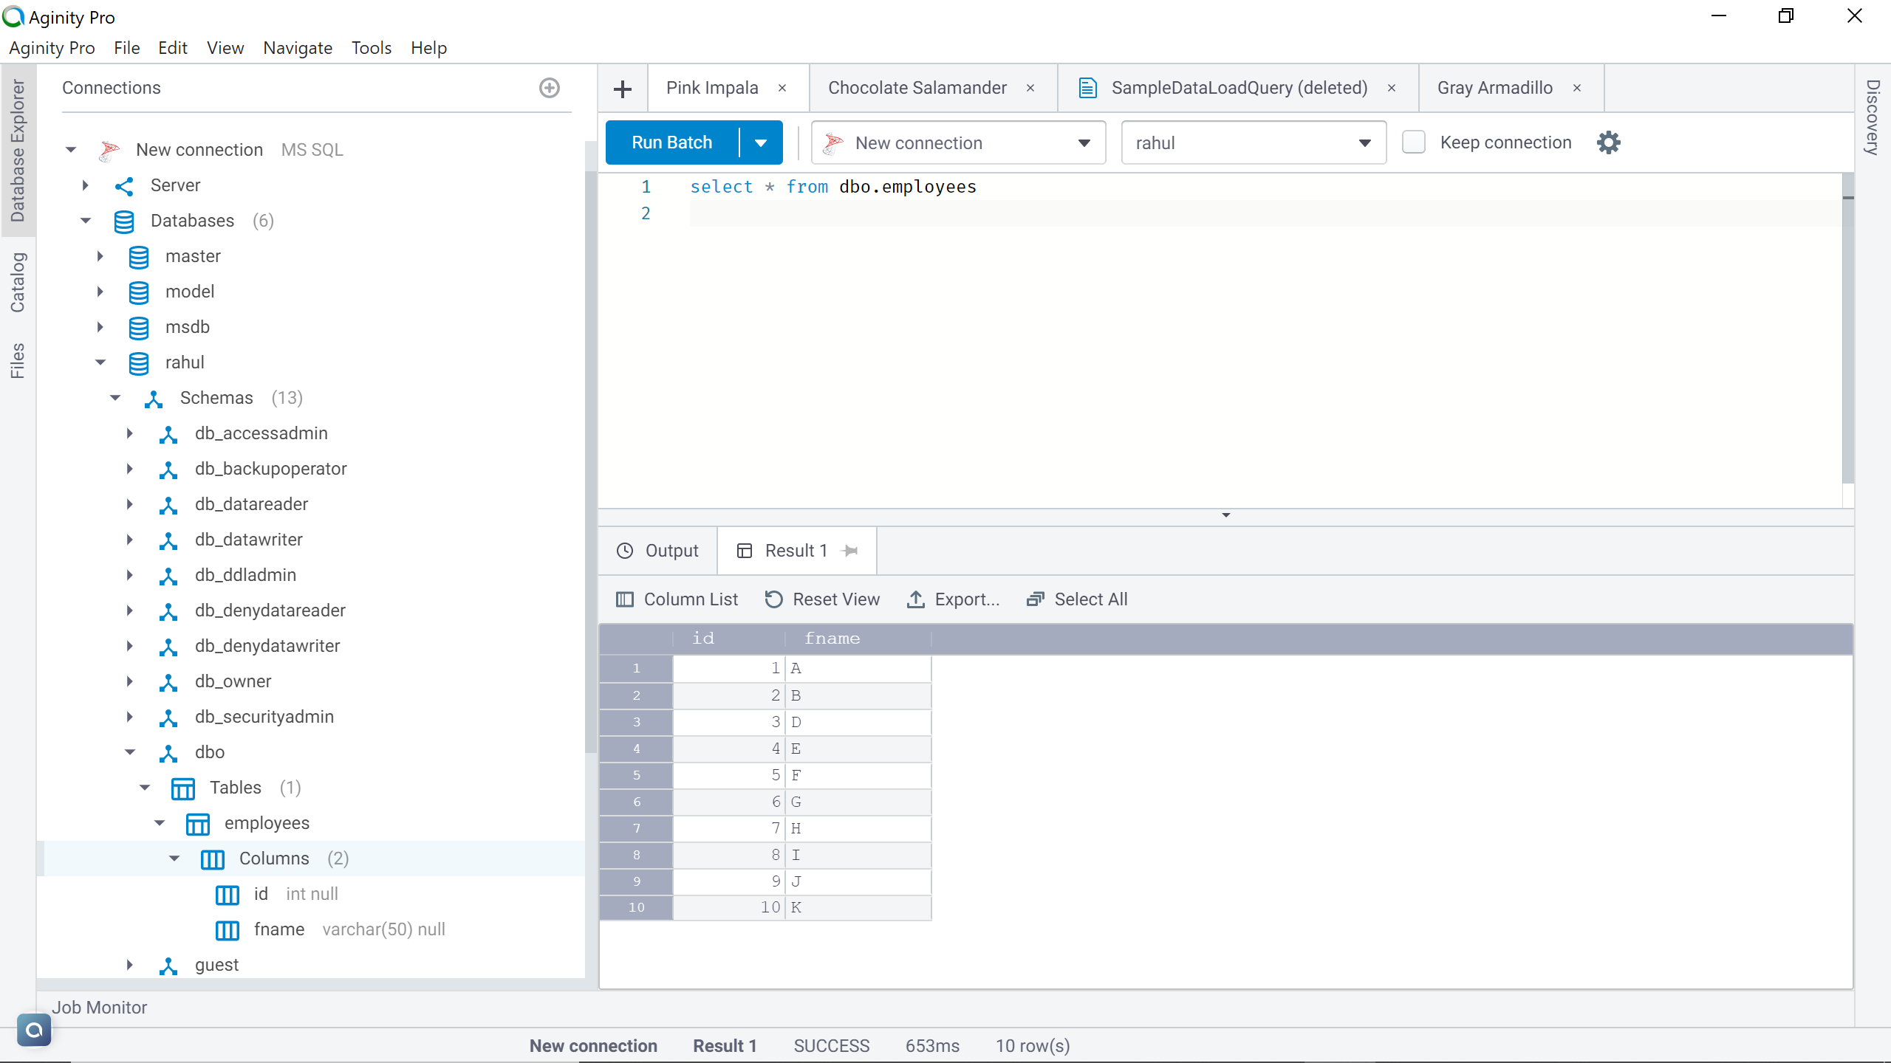This screenshot has width=1891, height=1063.
Task: Enable the Keep connection checkbox
Action: click(1414, 142)
